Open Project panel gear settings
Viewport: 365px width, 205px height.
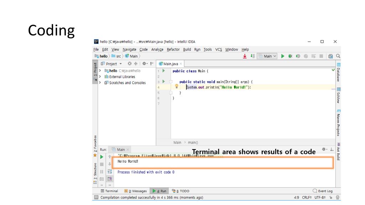(x=145, y=63)
